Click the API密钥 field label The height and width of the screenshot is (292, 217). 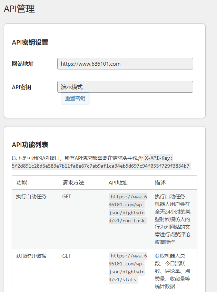pyautogui.click(x=21, y=87)
